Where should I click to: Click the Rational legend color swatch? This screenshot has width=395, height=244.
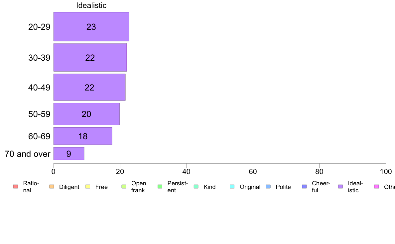coord(16,186)
